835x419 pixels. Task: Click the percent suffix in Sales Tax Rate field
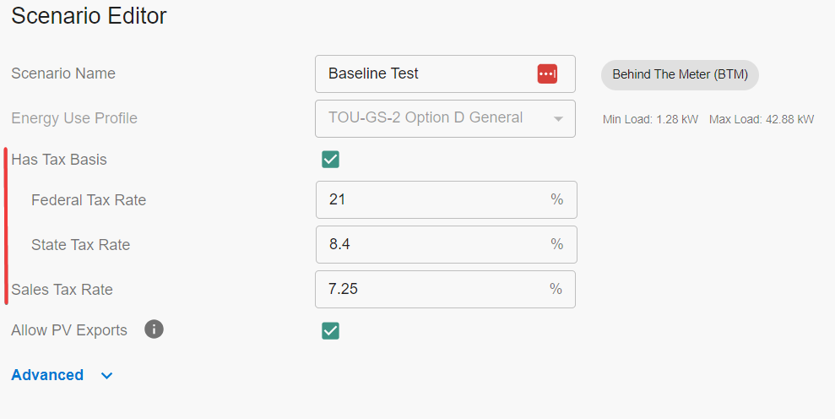click(556, 290)
